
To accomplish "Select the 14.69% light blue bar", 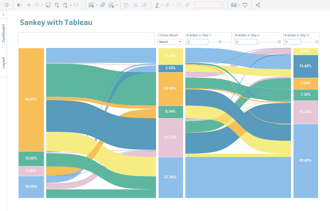I will 31,187.
